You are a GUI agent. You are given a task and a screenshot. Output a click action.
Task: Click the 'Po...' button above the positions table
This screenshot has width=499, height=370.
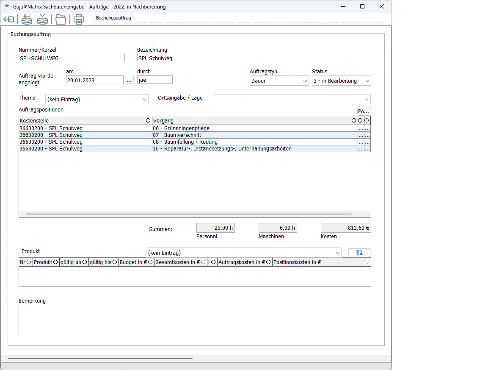point(364,111)
